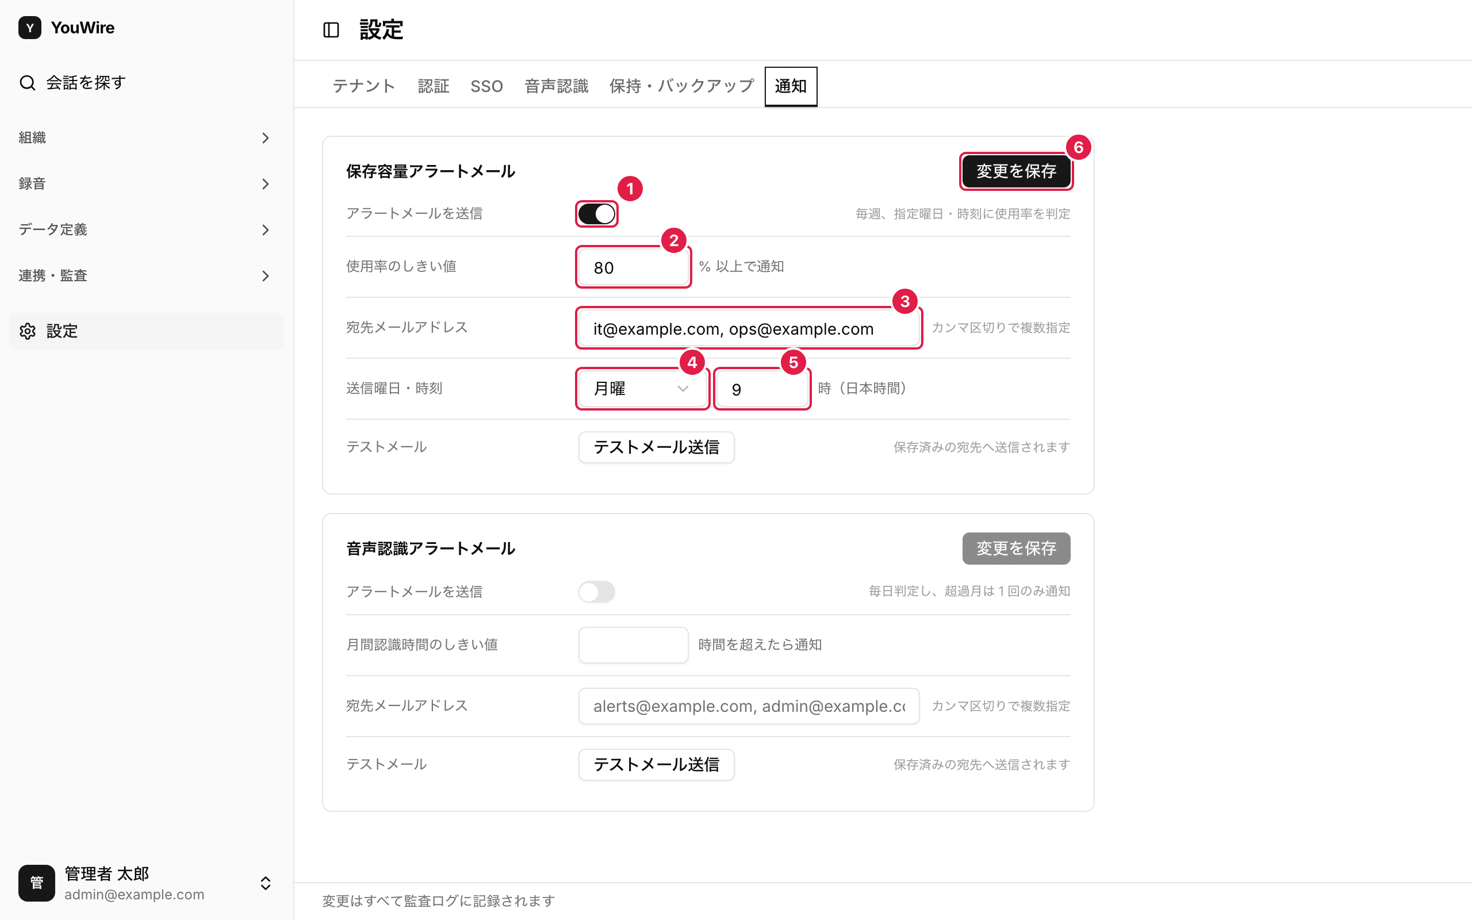
Task: Click the % 以上で通知 label
Action: 742,266
